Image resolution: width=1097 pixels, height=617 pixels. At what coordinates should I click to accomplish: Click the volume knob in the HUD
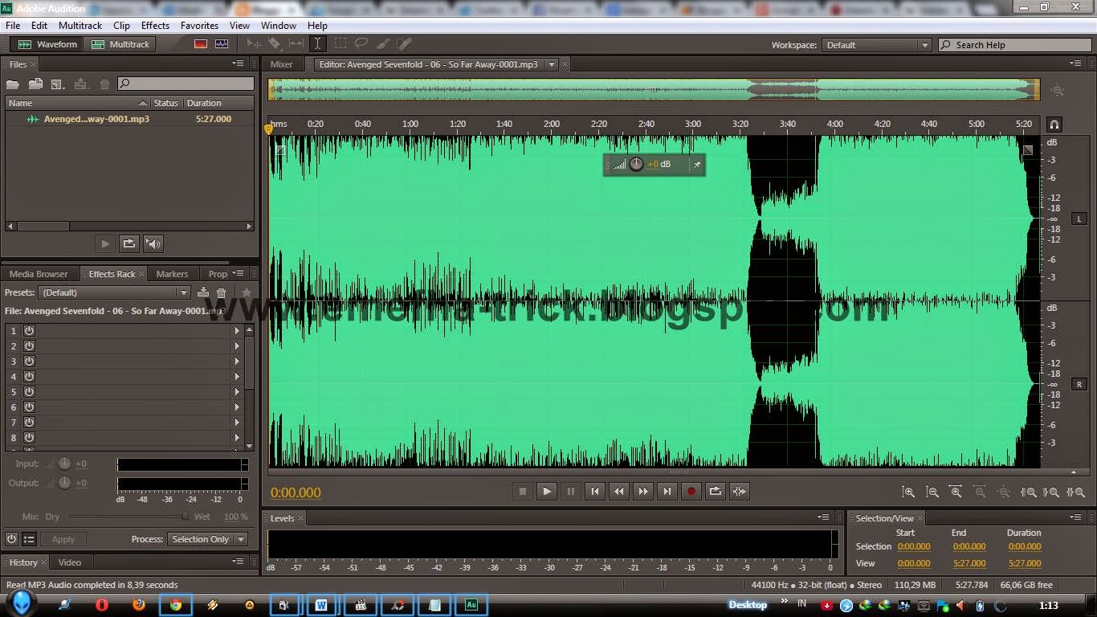click(636, 164)
